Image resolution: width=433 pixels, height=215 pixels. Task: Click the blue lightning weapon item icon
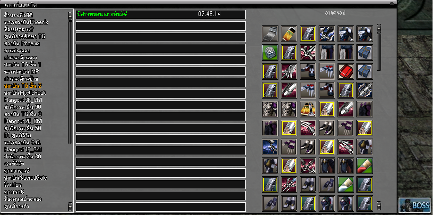click(x=270, y=147)
